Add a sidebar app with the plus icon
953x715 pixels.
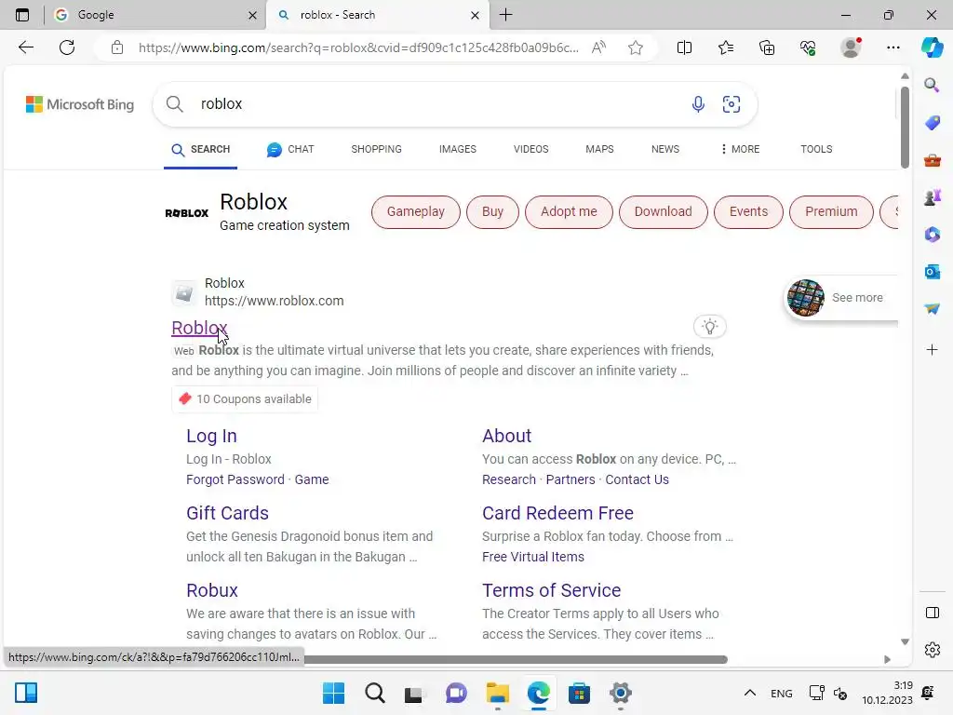coord(932,350)
